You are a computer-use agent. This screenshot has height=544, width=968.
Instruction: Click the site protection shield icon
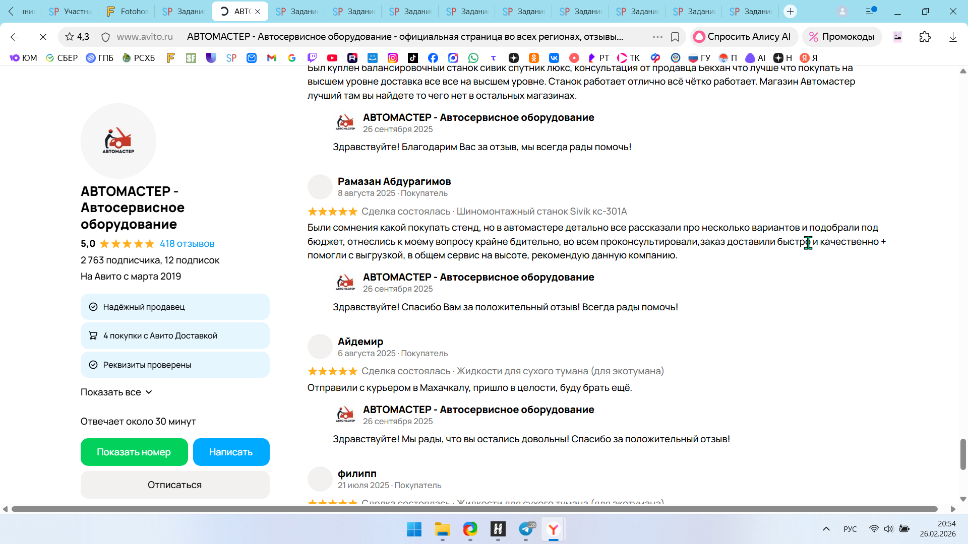click(105, 37)
